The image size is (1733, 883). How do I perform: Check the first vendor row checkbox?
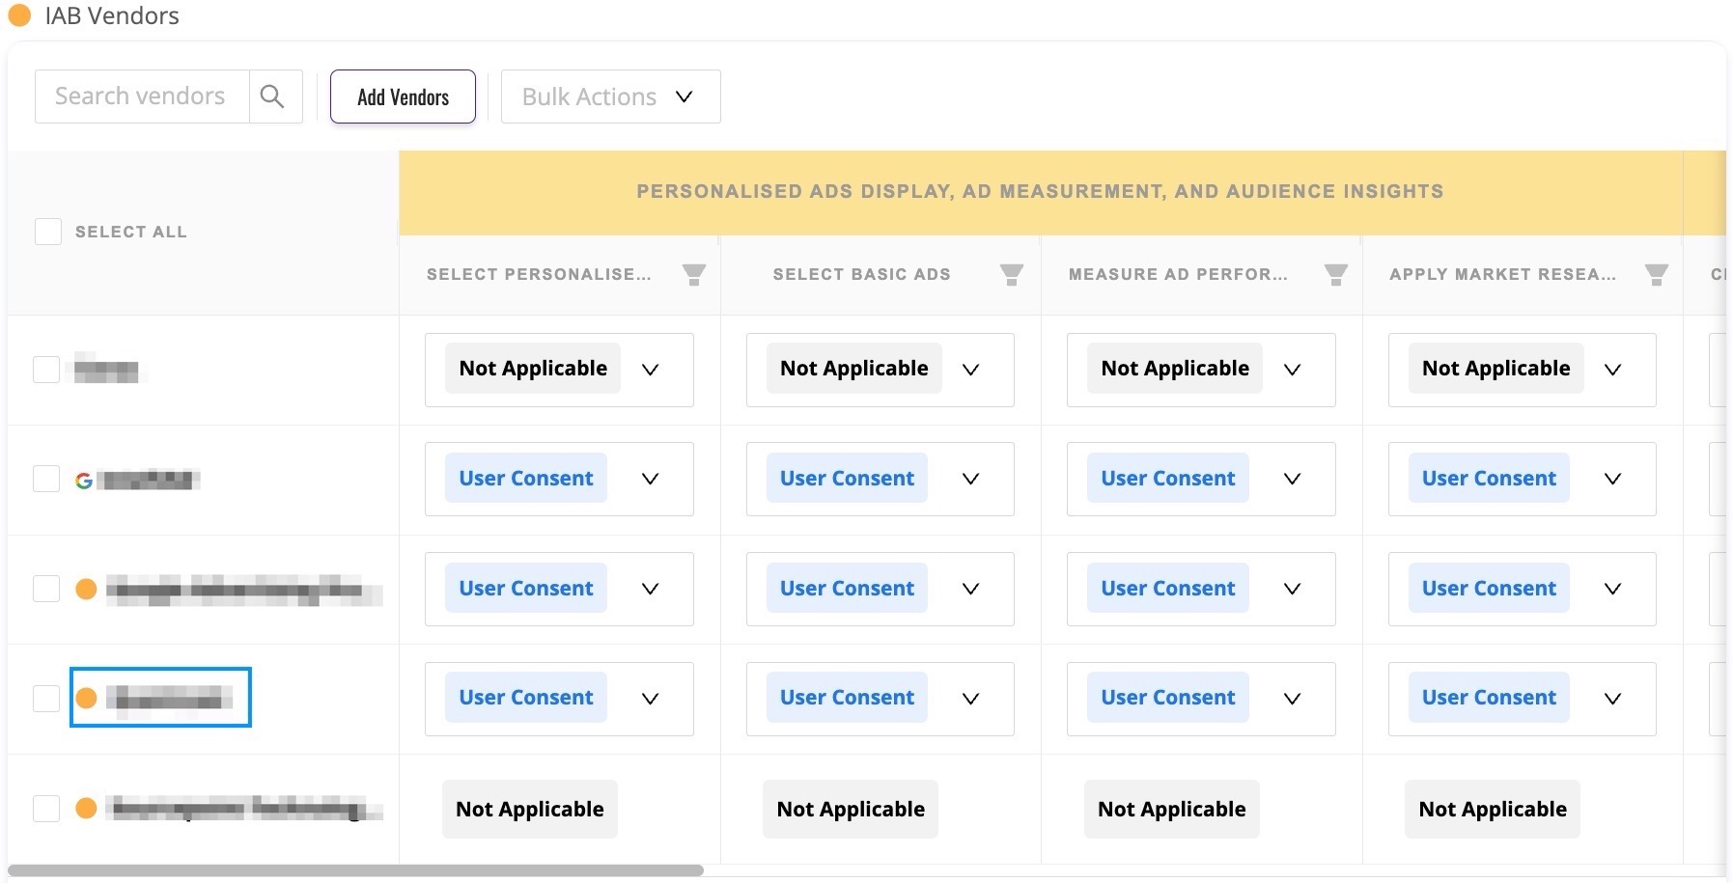point(46,370)
